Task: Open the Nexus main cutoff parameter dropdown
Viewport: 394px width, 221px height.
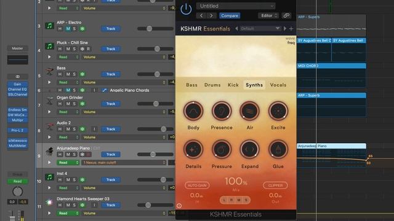Action: [x=124, y=163]
